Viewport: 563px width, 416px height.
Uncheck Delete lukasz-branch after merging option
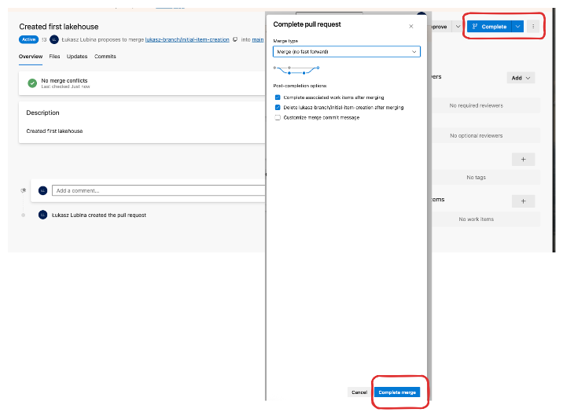(278, 107)
